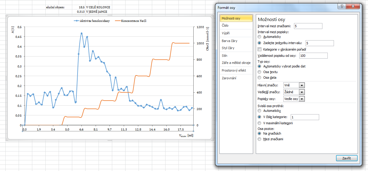
Task: Select Mezi značkami axis position
Action: [260, 139]
